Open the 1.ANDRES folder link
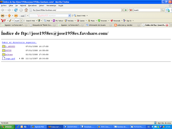The height and width of the screenshot is (129, 172). 10,46
